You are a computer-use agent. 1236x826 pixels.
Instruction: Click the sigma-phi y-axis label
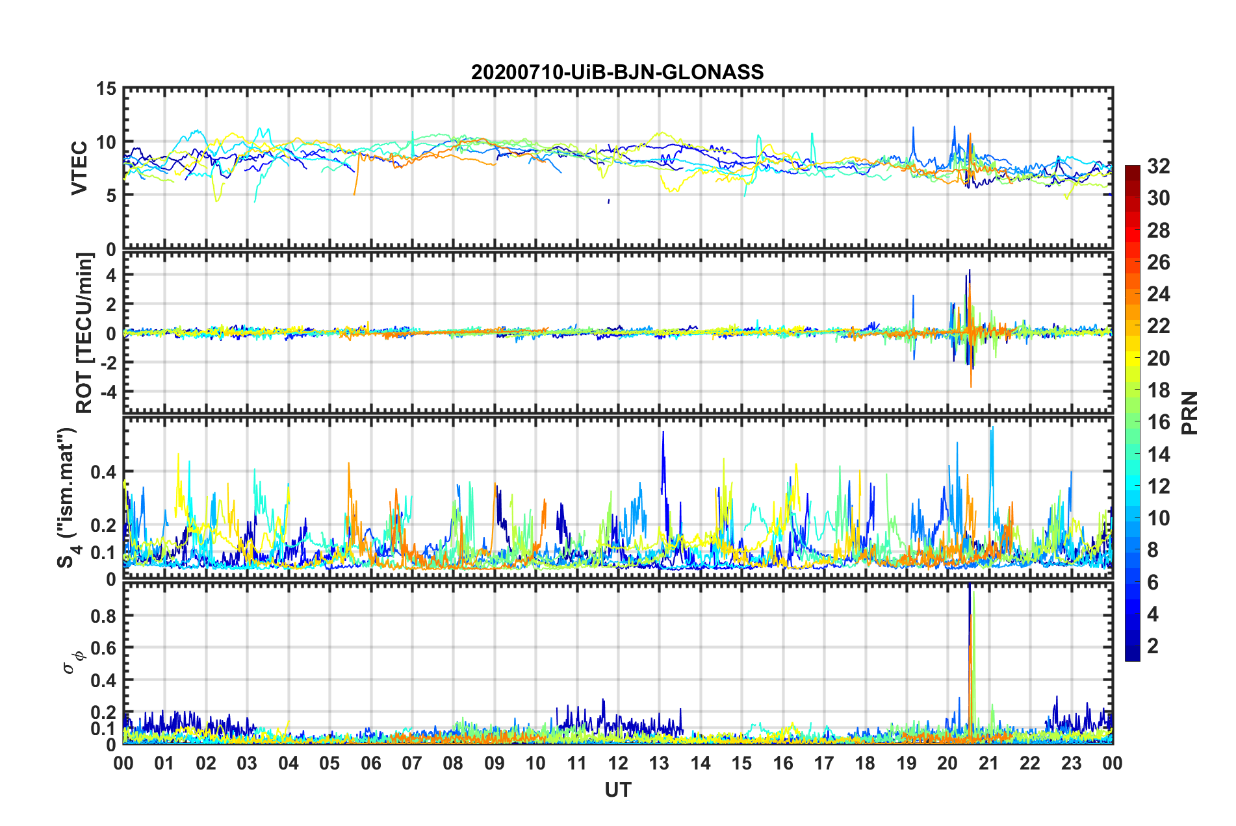(x=73, y=663)
